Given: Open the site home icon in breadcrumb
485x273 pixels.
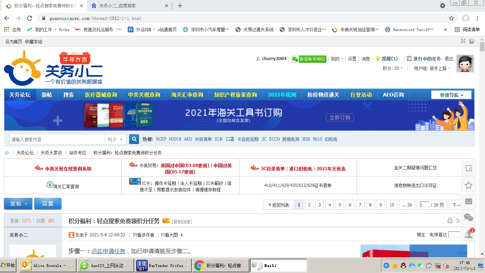Looking at the screenshot, I should pos(7,153).
